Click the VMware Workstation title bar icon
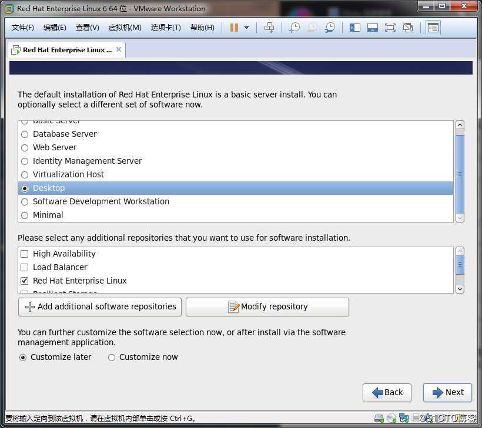 pos(9,9)
